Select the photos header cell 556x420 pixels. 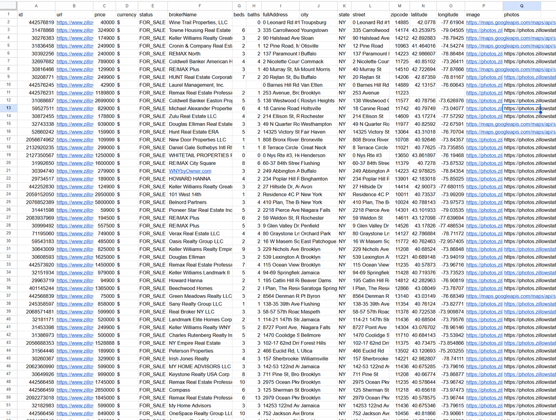coord(522,14)
